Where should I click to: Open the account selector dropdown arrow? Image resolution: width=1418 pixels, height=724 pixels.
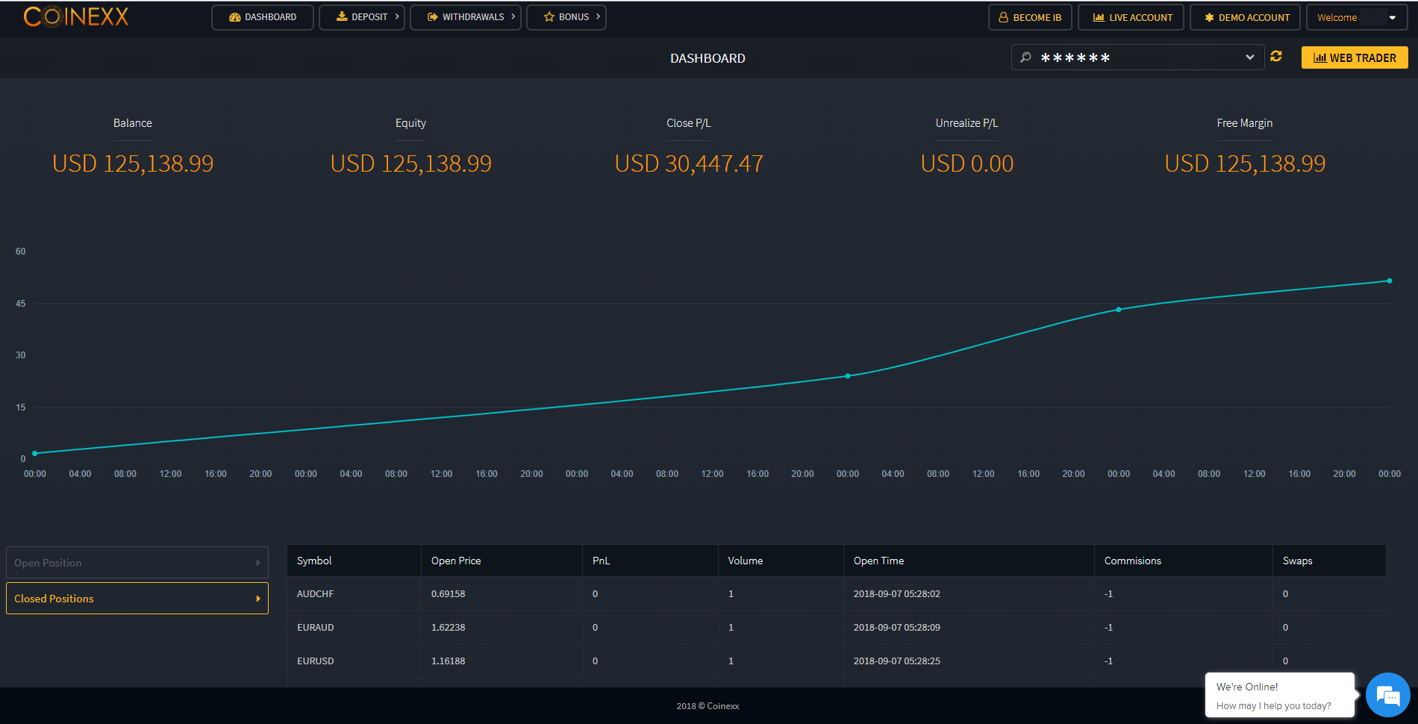pyautogui.click(x=1250, y=57)
